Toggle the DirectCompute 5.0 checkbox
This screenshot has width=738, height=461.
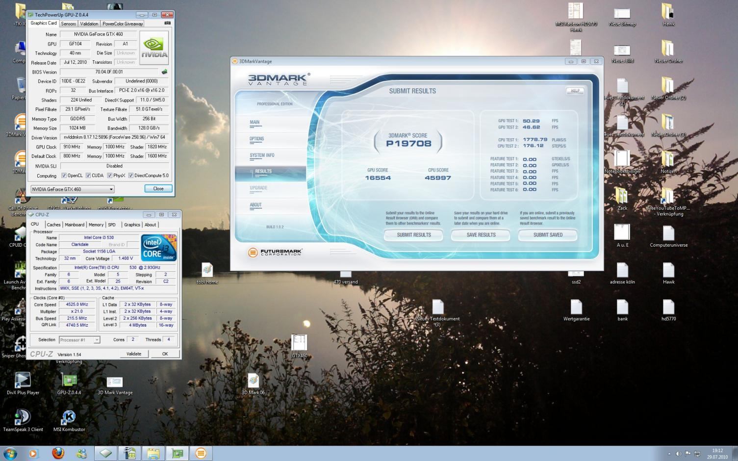click(x=131, y=176)
